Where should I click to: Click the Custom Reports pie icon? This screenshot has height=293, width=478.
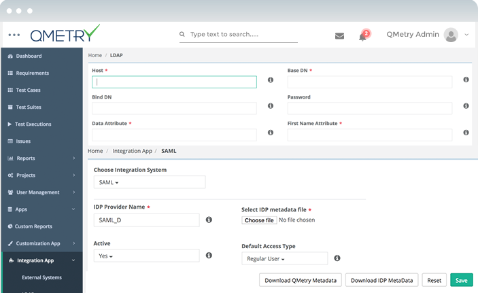pos(10,226)
